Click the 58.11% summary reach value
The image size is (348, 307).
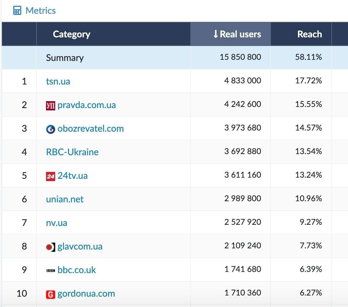[308, 57]
